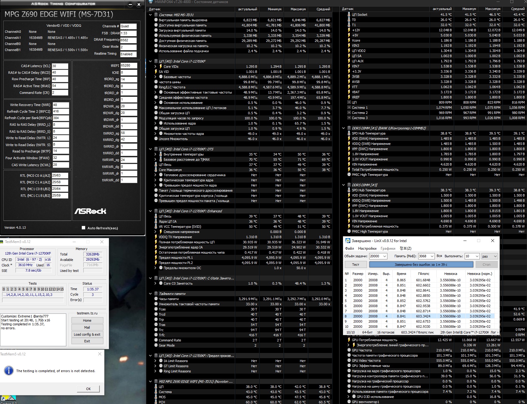527x404 pixels.
Task: Click the ГФлопс column header in LinX
Action: (423, 274)
